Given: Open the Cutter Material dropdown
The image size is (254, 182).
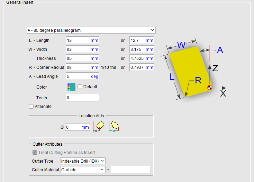Looking at the screenshot, I should 83,170.
